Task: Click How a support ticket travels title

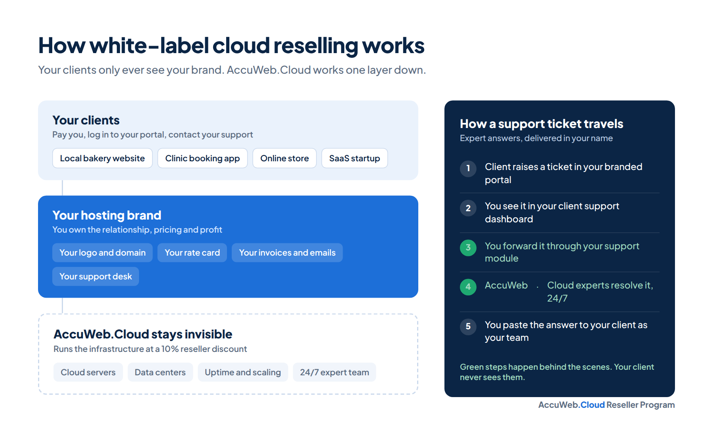Action: pos(541,124)
